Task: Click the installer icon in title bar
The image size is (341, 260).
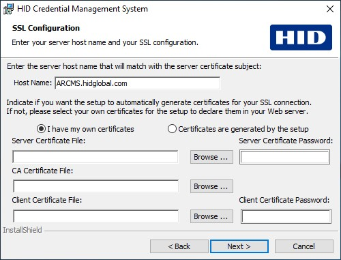Action: tap(8, 9)
